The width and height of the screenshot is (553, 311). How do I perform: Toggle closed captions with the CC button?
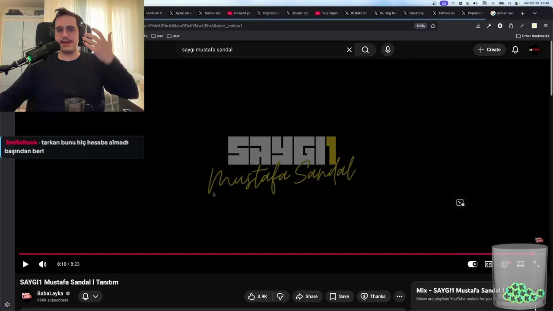click(x=488, y=264)
